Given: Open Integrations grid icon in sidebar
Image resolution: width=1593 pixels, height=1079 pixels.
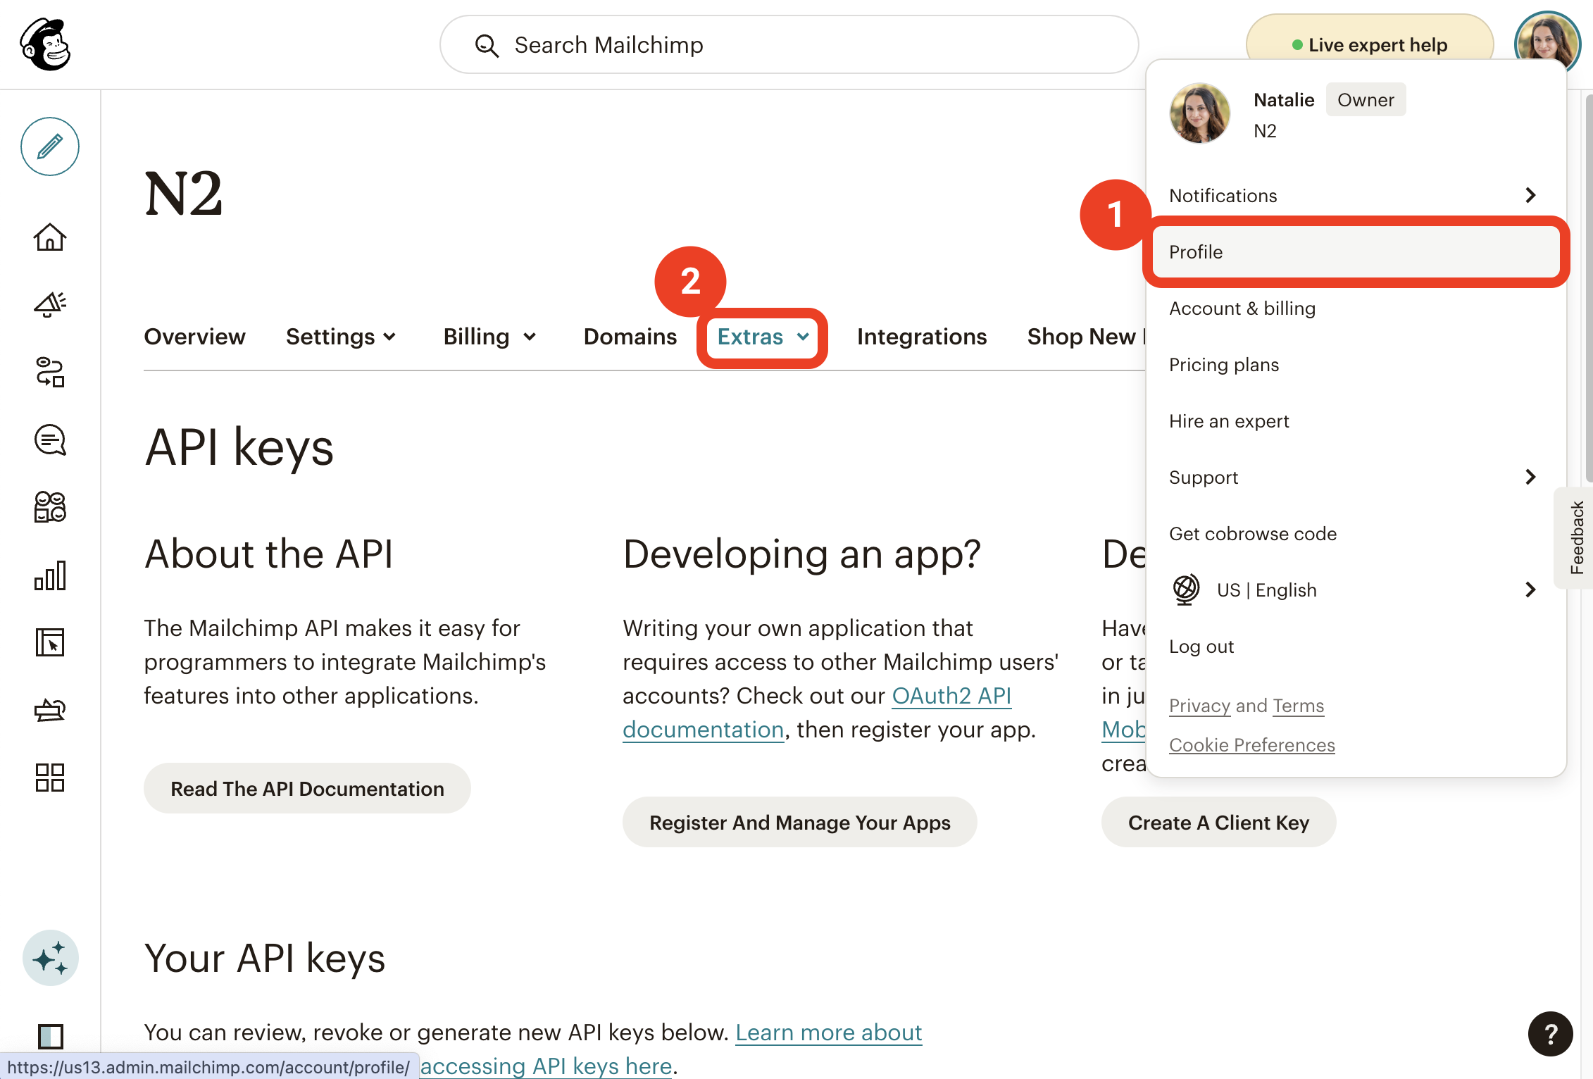Looking at the screenshot, I should (49, 778).
